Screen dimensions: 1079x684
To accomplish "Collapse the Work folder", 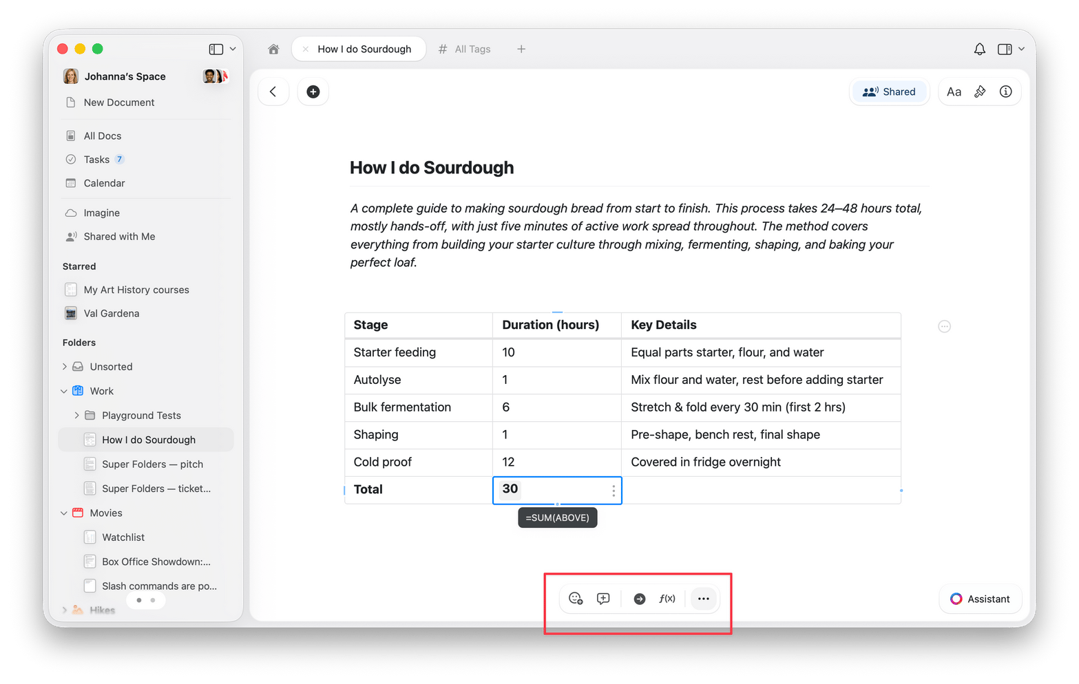I will (64, 391).
